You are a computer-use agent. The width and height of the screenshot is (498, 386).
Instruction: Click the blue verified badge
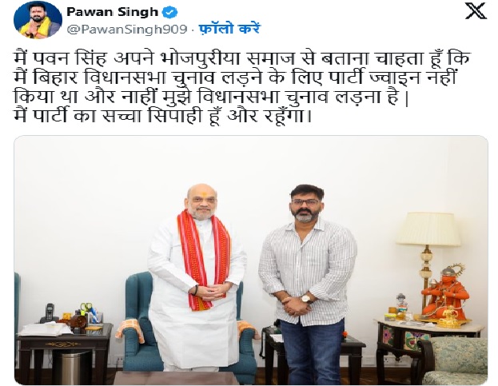[x=169, y=12]
